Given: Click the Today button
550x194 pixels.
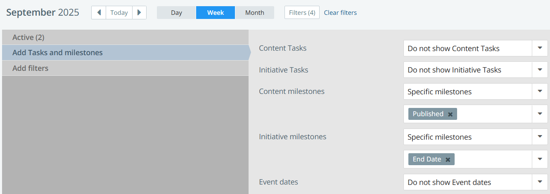Looking at the screenshot, I should (x=119, y=12).
